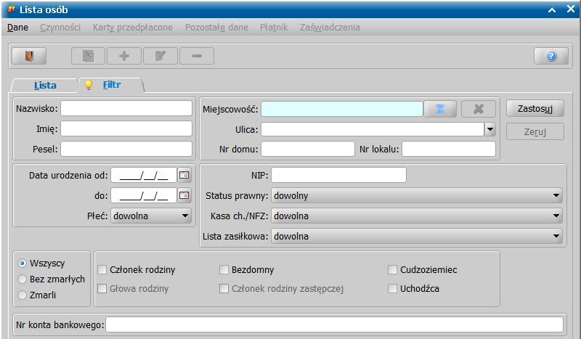This screenshot has width=581, height=339.
Task: Click the Nr lokalu input field
Action: [449, 149]
